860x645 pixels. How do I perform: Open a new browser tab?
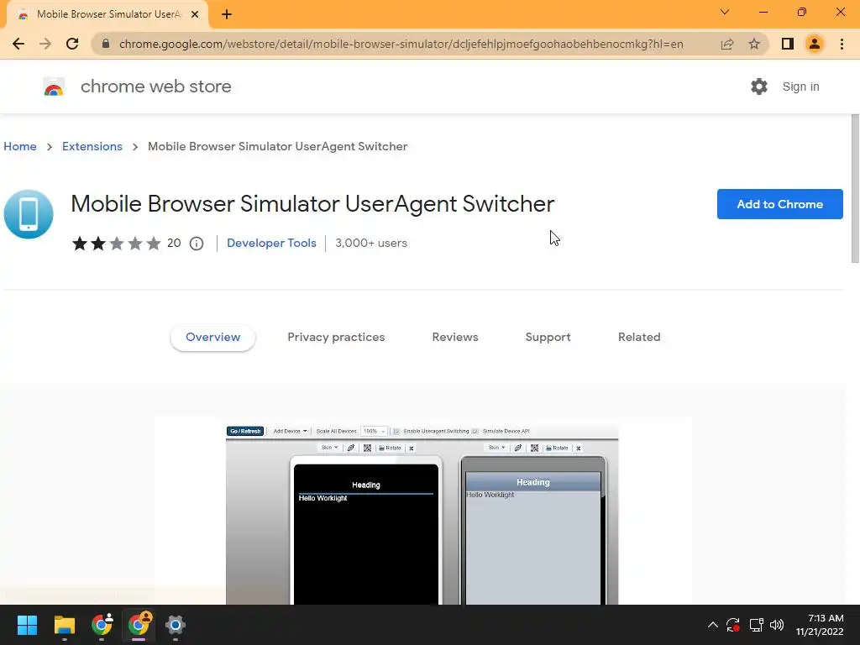(x=227, y=14)
